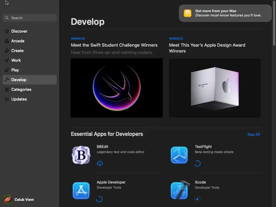Open the BBEdit app title
The image size is (276, 207).
click(102, 147)
